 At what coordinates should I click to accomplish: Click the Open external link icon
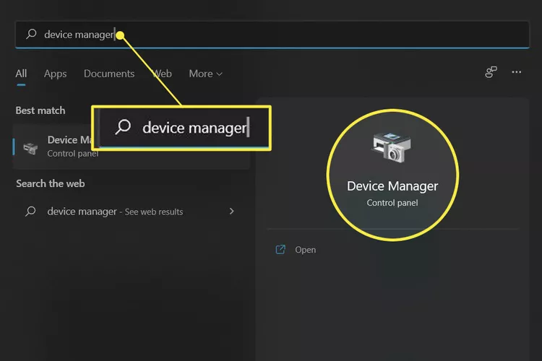point(280,249)
